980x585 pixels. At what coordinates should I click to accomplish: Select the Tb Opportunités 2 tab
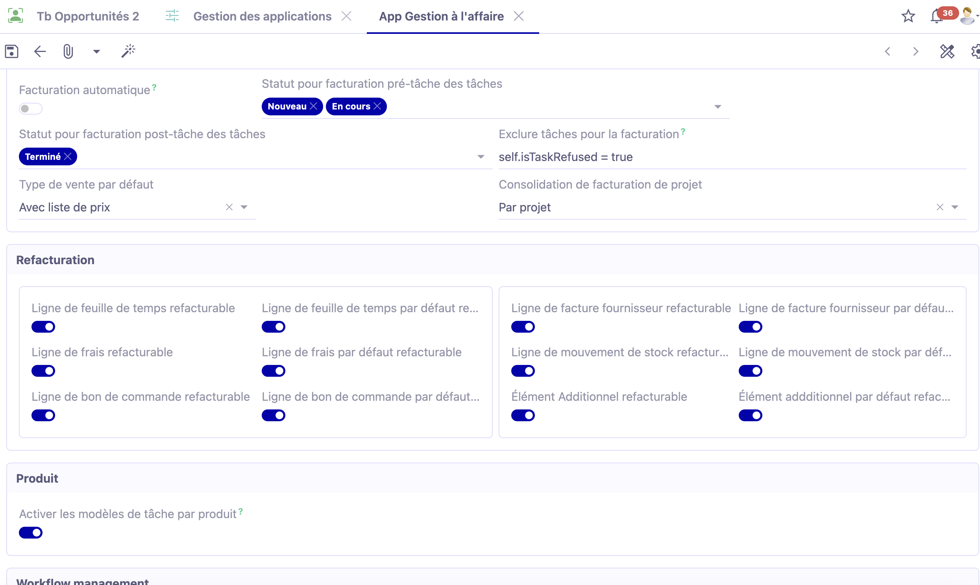tap(88, 16)
